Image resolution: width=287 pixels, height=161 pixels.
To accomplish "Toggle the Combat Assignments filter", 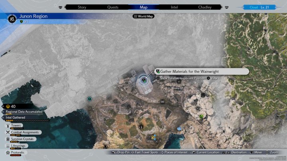I will tap(23, 132).
